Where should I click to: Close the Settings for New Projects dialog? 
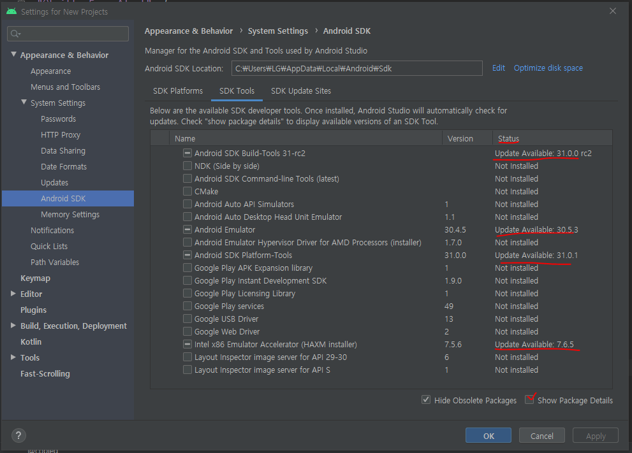pyautogui.click(x=613, y=11)
